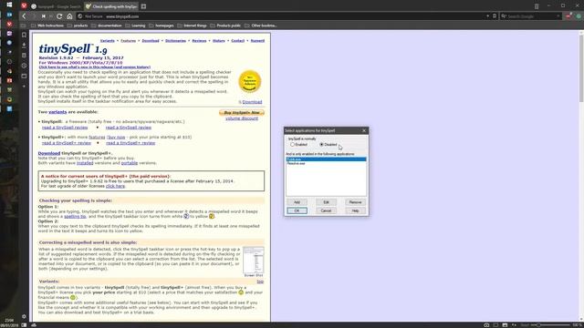Open the History side panel

point(24,66)
